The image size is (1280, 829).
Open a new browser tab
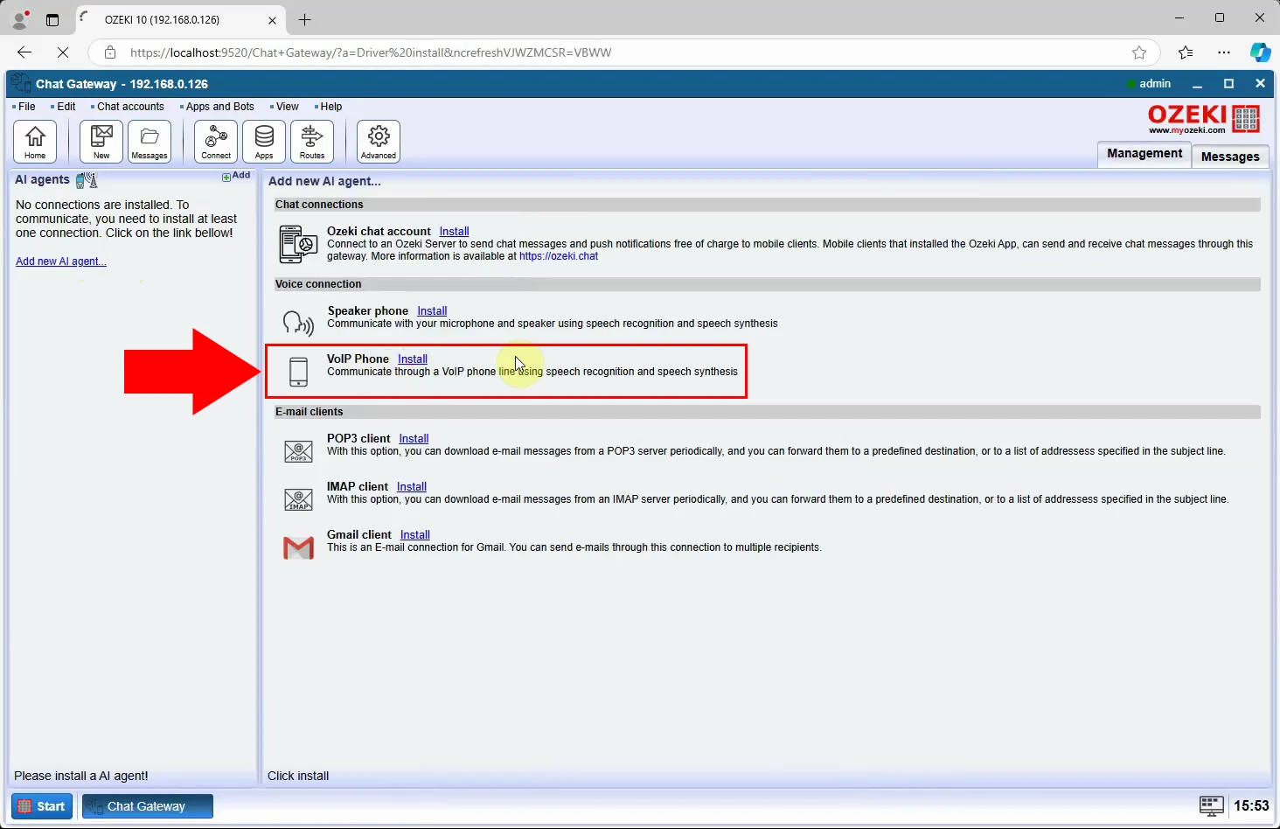pyautogui.click(x=304, y=19)
